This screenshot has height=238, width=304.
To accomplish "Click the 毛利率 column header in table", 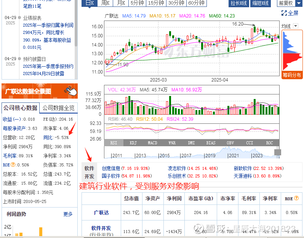I will (249, 198).
